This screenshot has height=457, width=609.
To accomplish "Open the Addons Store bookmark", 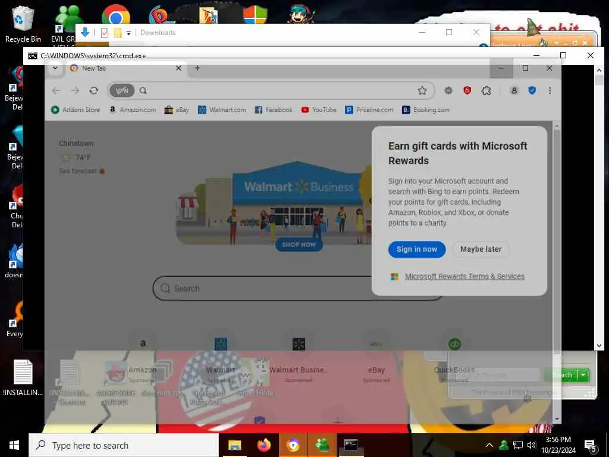I will click(76, 110).
